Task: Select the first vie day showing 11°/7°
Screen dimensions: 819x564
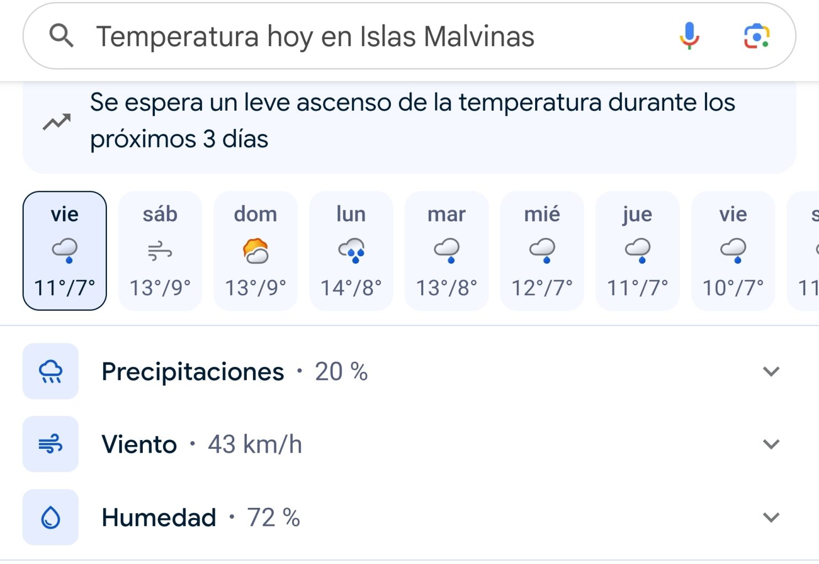Action: click(64, 251)
